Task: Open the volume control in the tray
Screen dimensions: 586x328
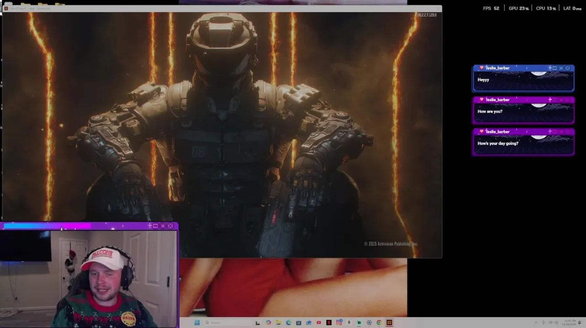Action: point(556,323)
